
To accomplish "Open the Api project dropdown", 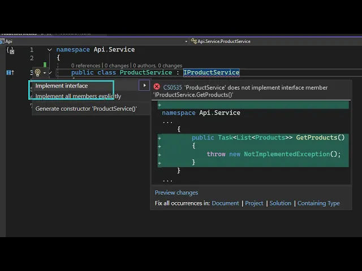I will pos(186,41).
